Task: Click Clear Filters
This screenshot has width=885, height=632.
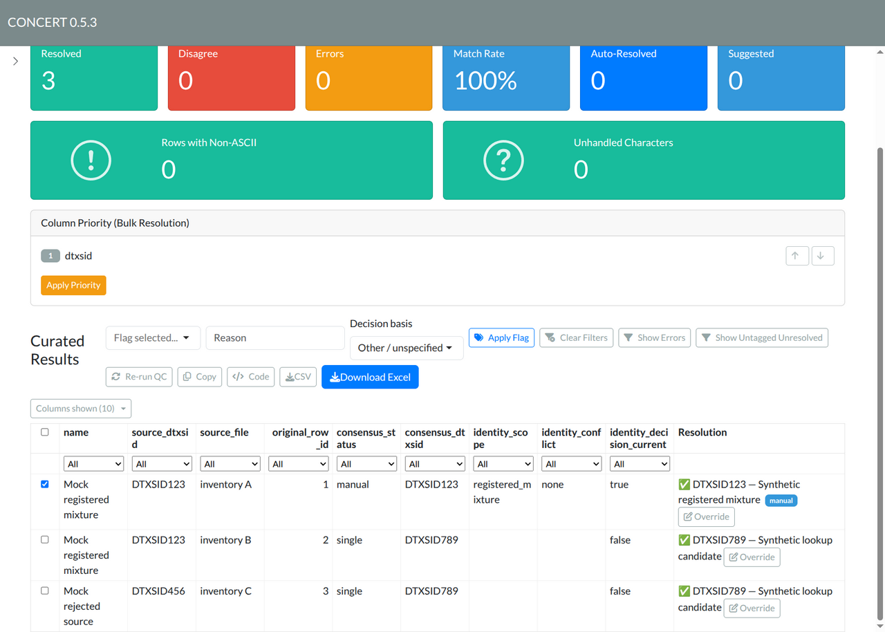Action: coord(576,337)
